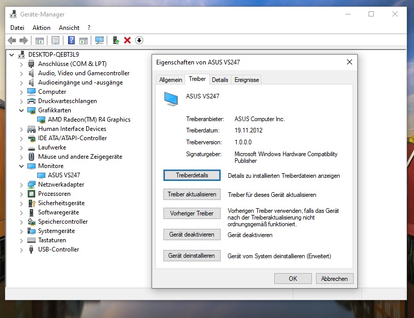Click the ASUS Computer Inc. provider text
414x318 pixels.
coord(259,119)
